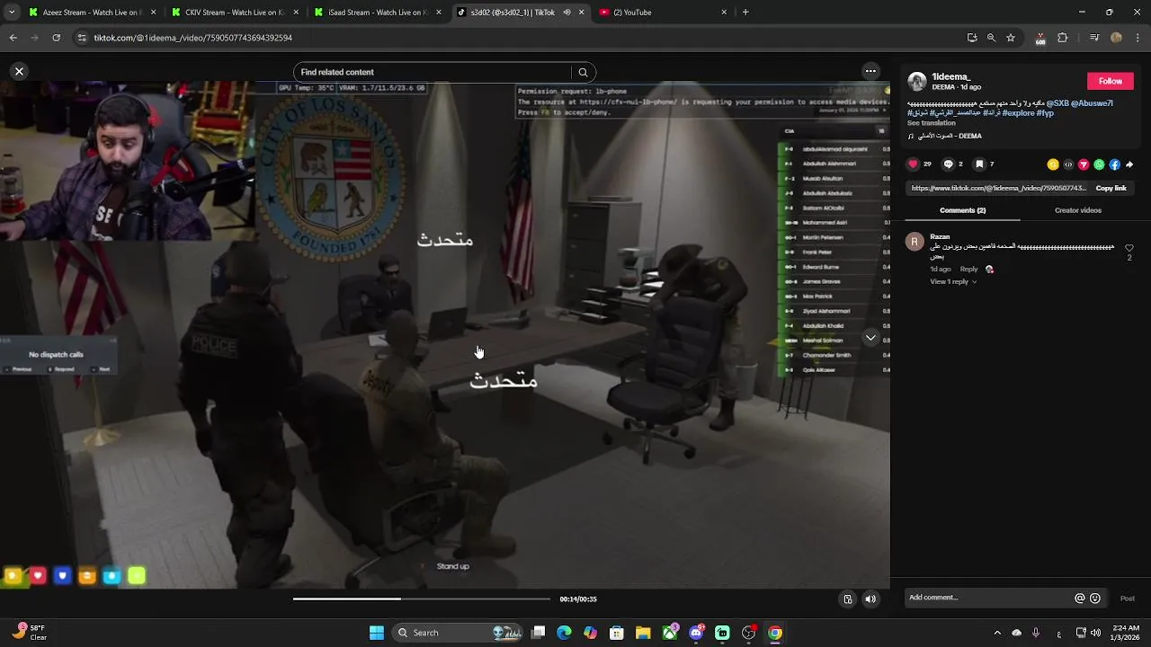Open the @Abuswe7l mention
Image resolution: width=1151 pixels, height=647 pixels.
click(1093, 103)
